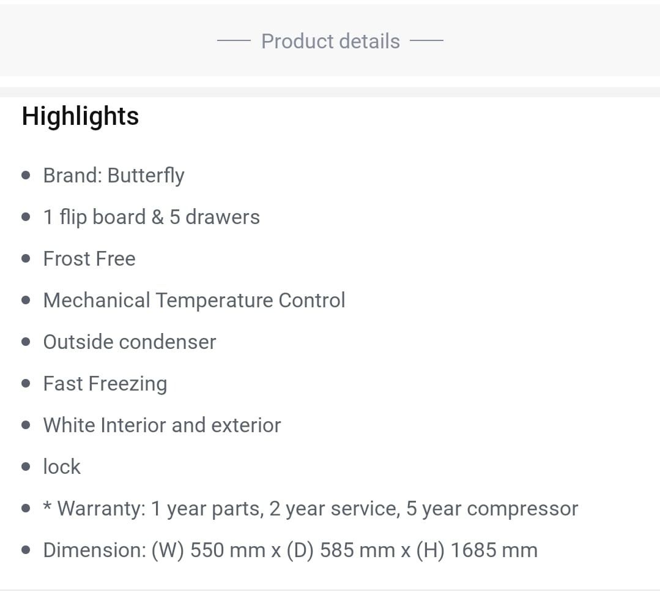Click bullet next to lock item

pyautogui.click(x=26, y=467)
